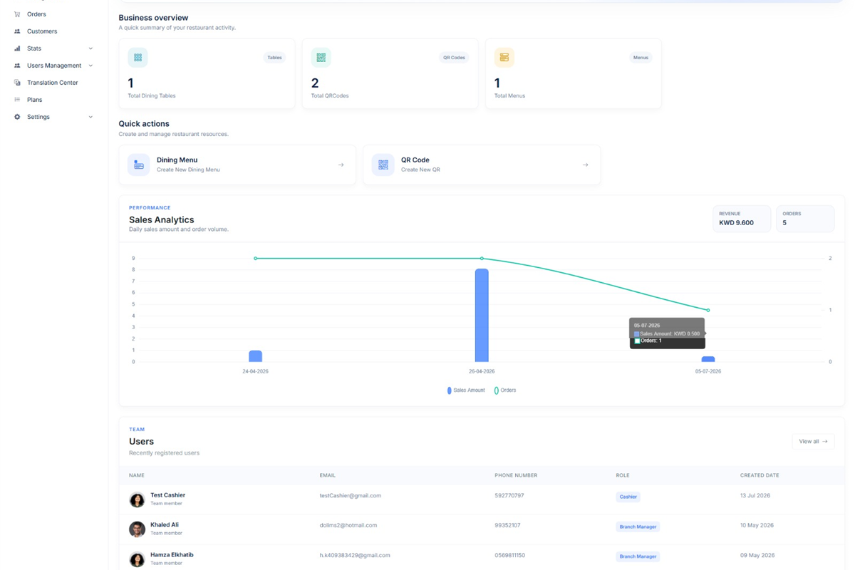The image size is (855, 570).
Task: Toggle the Sales Amount legend item
Action: [466, 390]
